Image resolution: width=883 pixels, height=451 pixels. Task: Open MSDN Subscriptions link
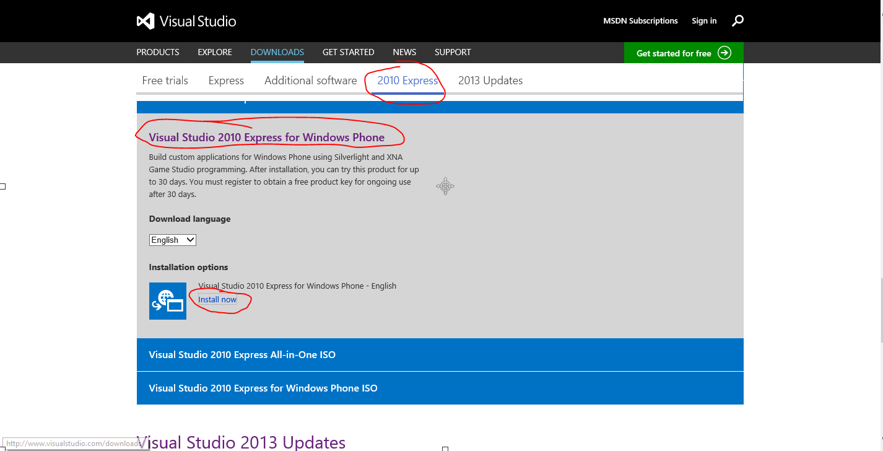[640, 20]
